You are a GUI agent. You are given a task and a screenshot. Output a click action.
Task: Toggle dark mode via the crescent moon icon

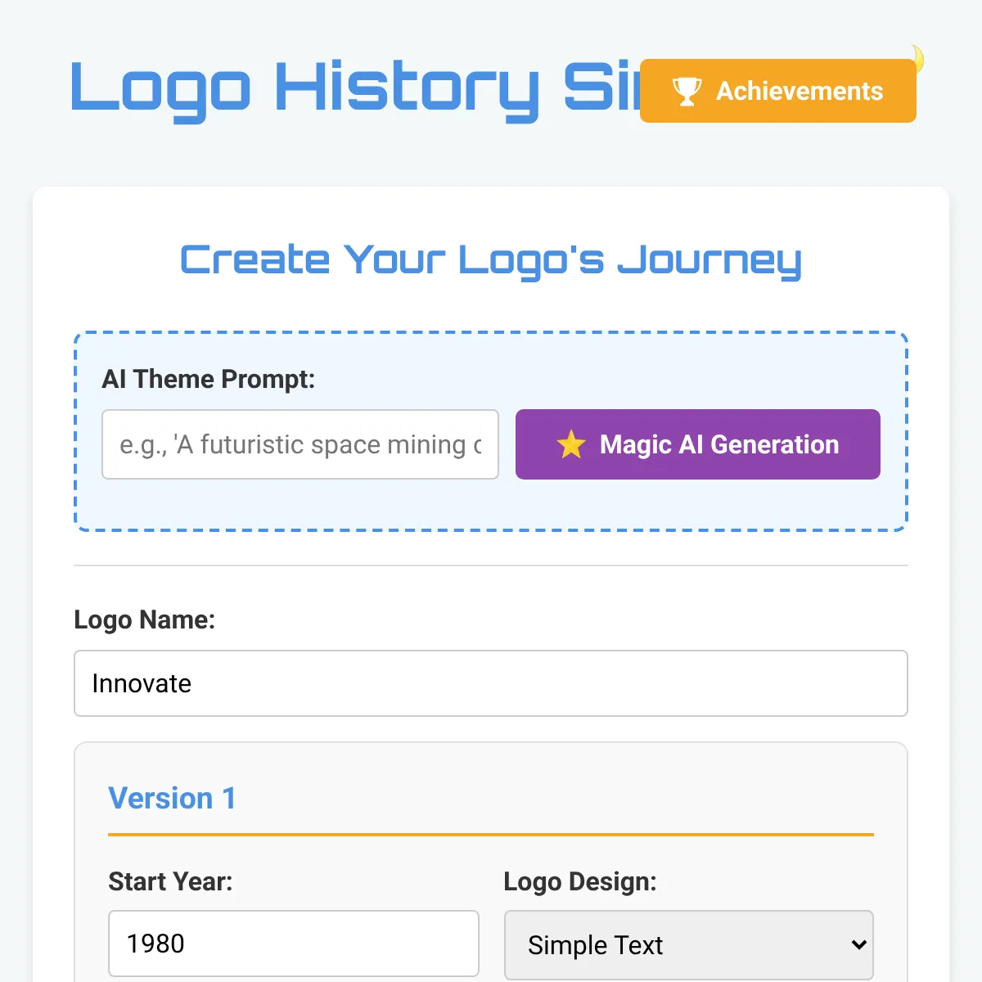coord(918,58)
